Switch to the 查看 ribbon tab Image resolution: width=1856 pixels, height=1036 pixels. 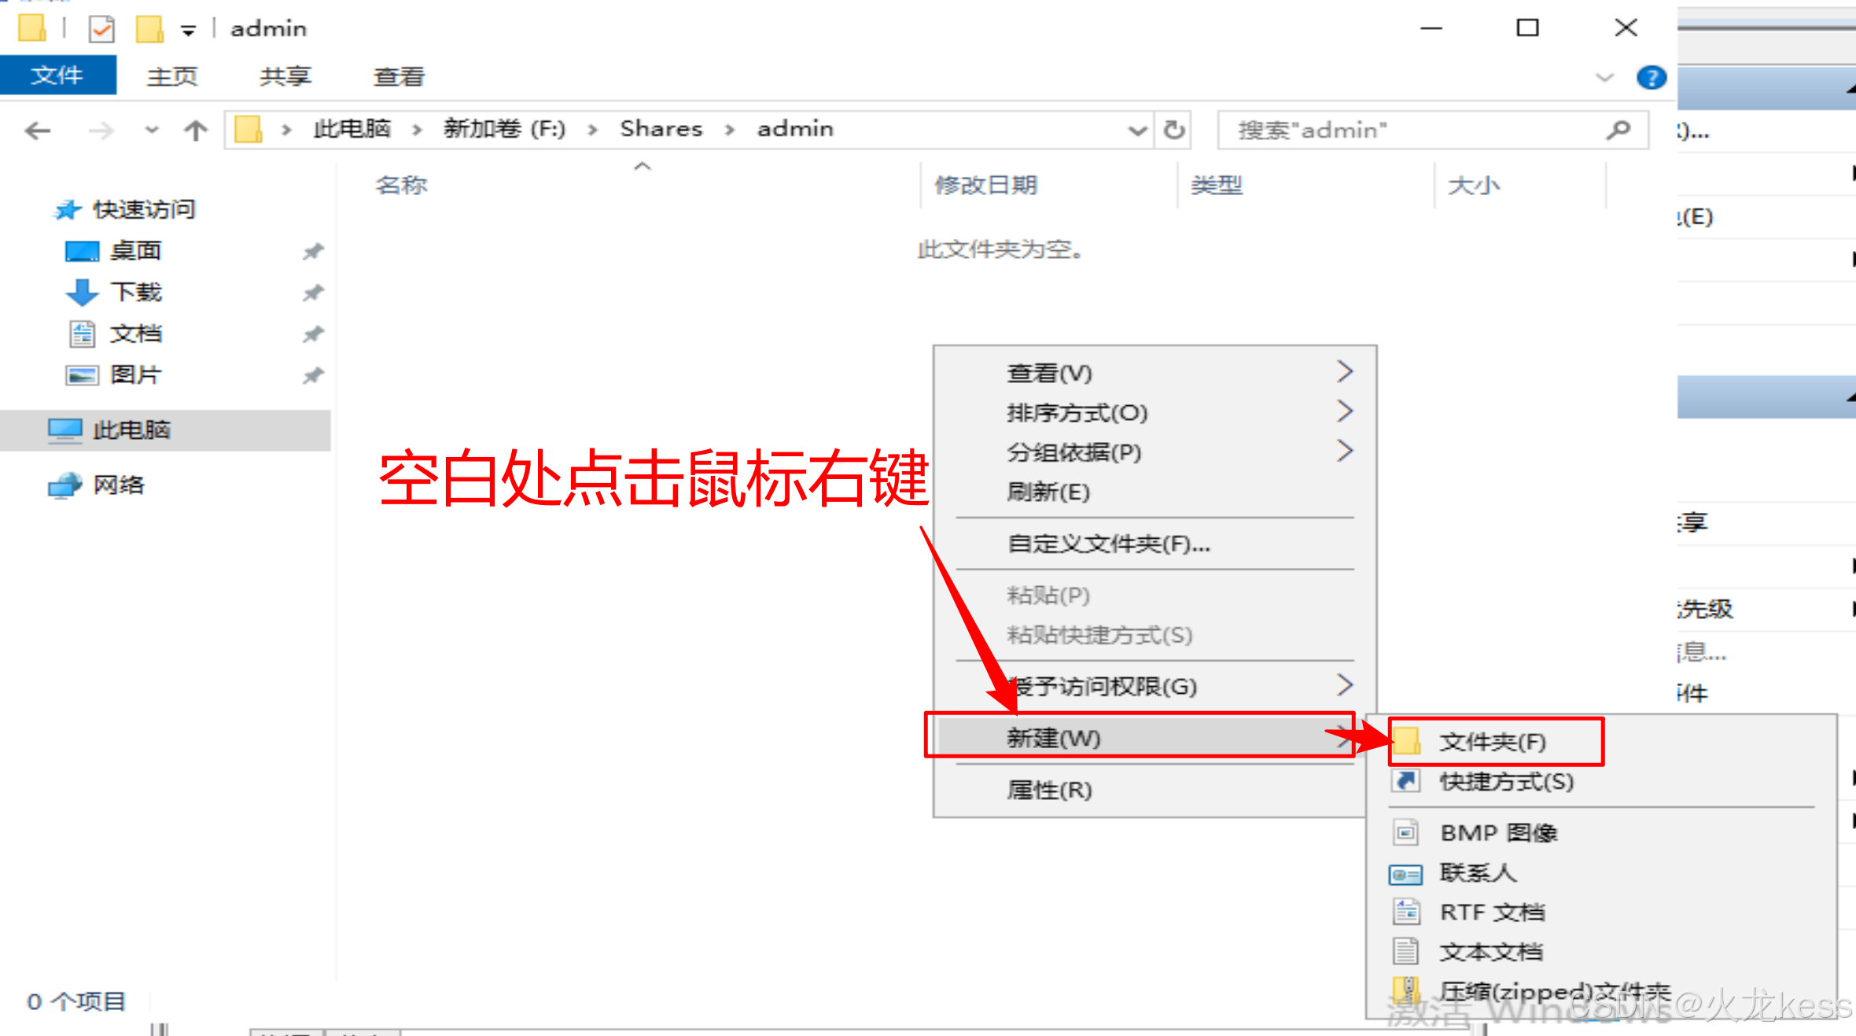(399, 76)
